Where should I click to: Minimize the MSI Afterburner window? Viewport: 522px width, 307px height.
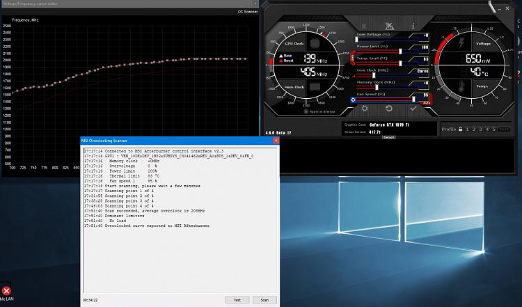(499, 8)
